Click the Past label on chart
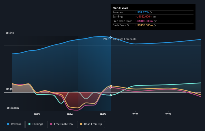This screenshot has width=205, height=131. click(x=106, y=39)
